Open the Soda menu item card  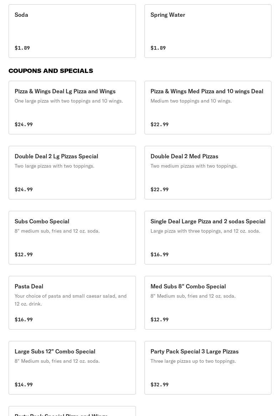(72, 31)
